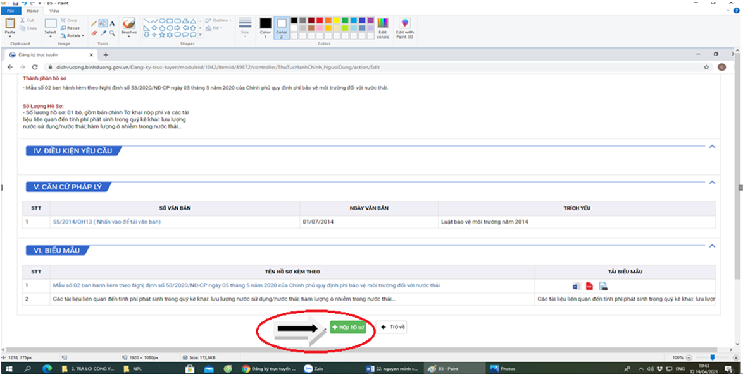Image resolution: width=743 pixels, height=377 pixels.
Task: Pick the Eraser tool
Action: point(94,33)
